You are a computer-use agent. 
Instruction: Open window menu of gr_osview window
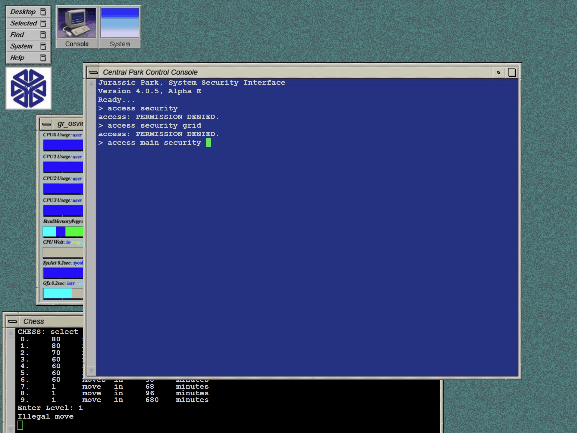pos(47,124)
